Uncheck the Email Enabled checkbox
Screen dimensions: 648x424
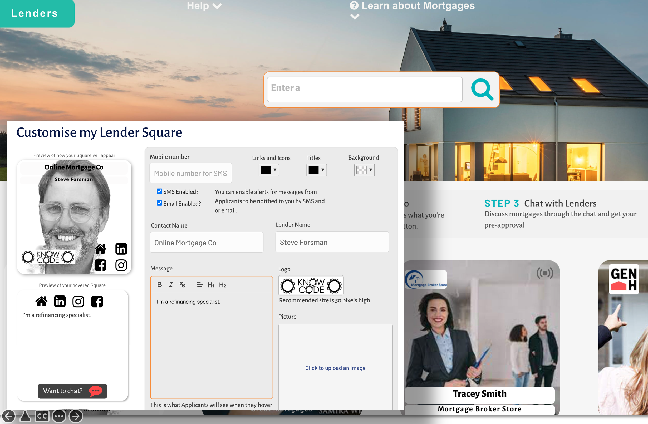click(x=159, y=203)
